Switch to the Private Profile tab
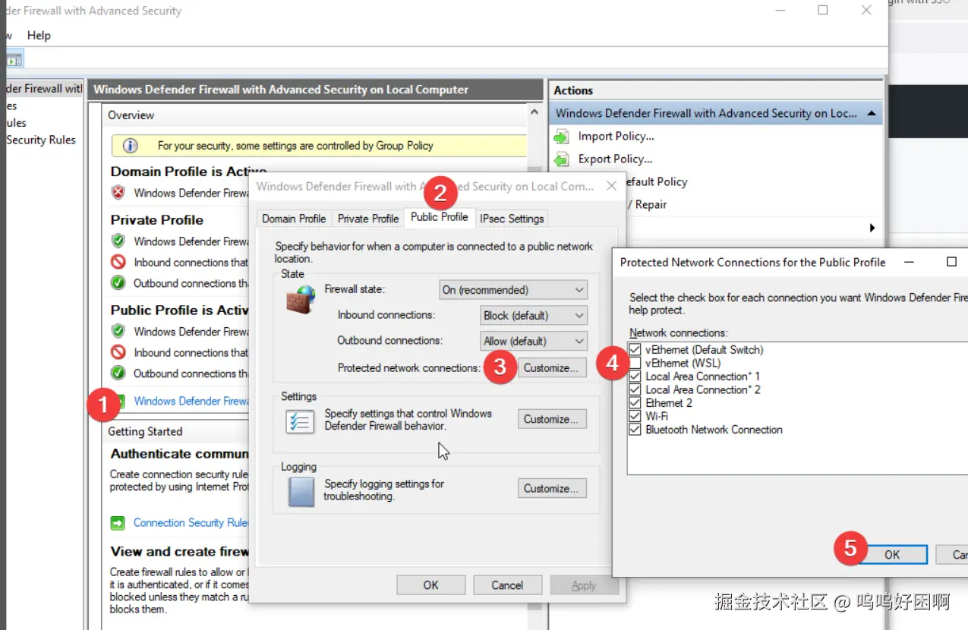This screenshot has width=968, height=630. click(x=368, y=219)
